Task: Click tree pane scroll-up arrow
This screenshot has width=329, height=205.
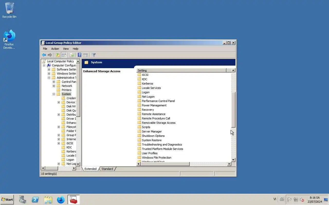Action: click(78, 61)
